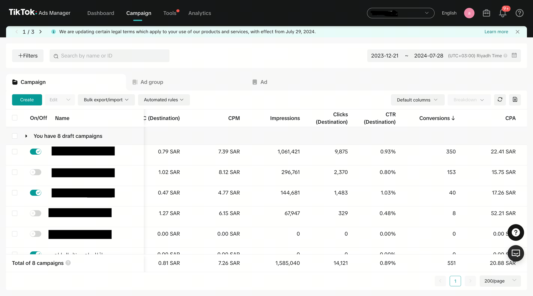
Task: Click the floating black help circle button
Action: (516, 232)
